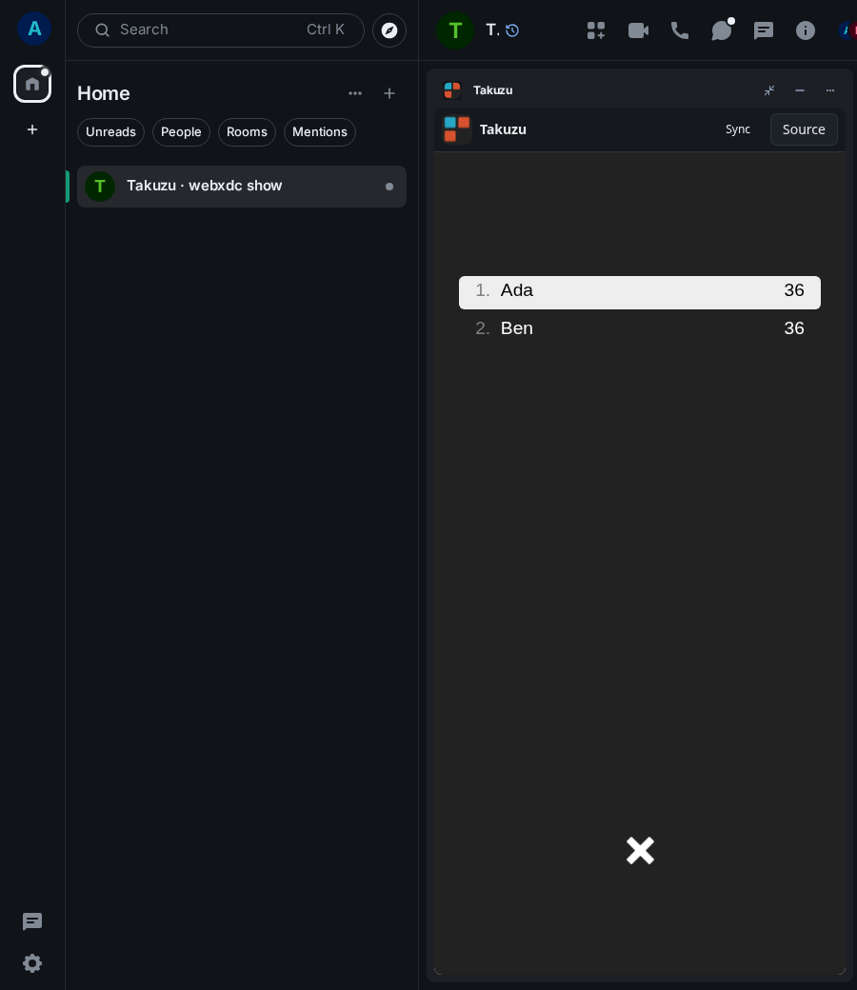Toggle the People filter chip
This screenshot has width=857, height=990.
181,132
